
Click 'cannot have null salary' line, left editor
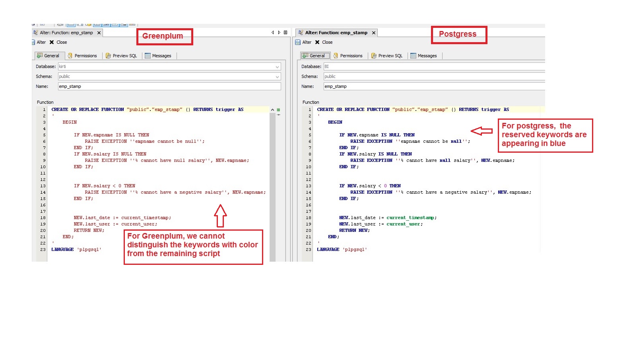tap(167, 160)
